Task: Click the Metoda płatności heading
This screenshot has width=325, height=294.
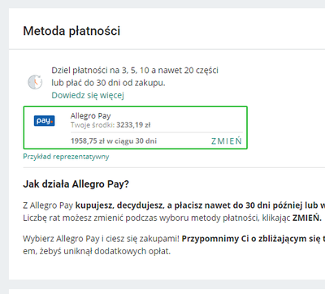Action: 71,31
